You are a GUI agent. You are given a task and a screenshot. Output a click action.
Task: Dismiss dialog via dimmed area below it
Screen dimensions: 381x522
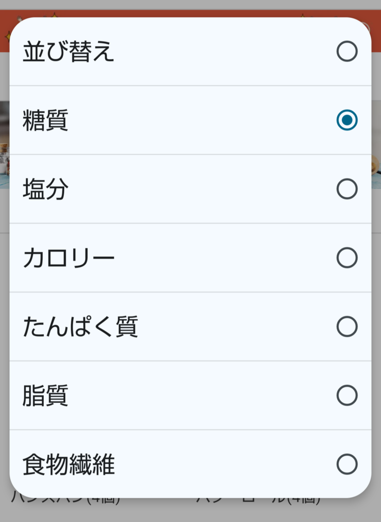coord(190,512)
